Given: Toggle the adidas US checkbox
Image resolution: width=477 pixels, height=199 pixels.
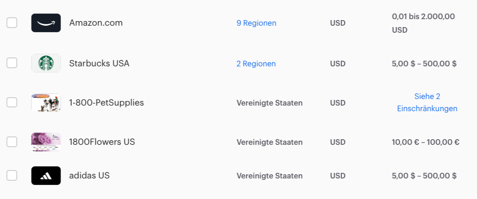Looking at the screenshot, I should pyautogui.click(x=12, y=176).
